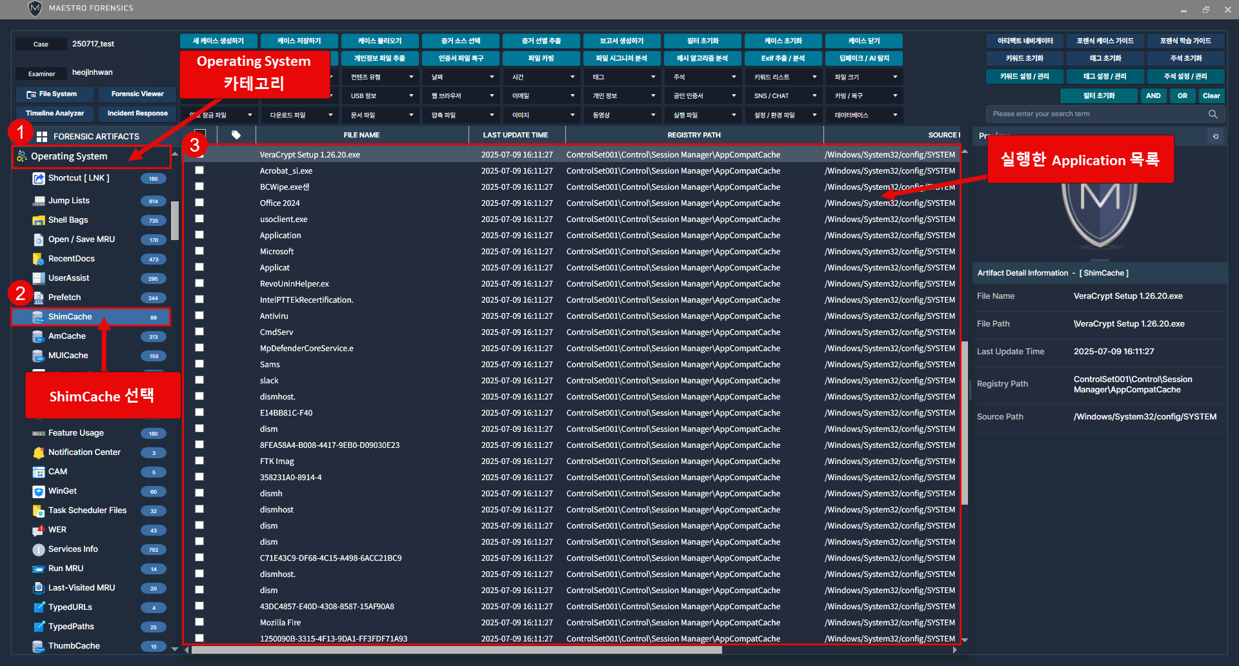Click the keyword search input field
This screenshot has height=666, width=1239.
click(x=1097, y=114)
